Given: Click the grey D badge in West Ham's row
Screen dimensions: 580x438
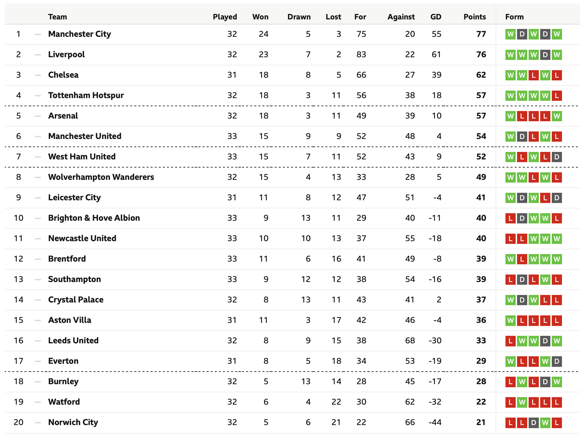Looking at the screenshot, I should point(557,157).
